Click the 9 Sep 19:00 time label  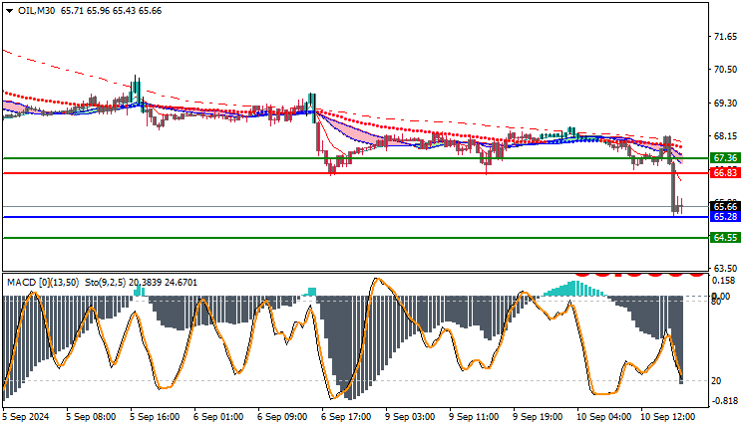[539, 417]
